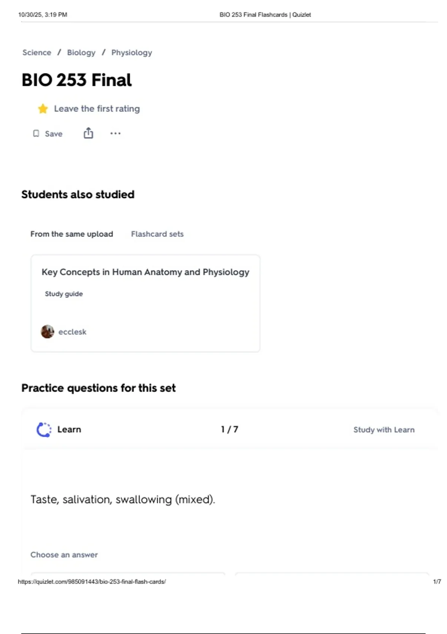This screenshot has height=634, width=447.
Task: Open the Biology breadcrumb link
Action: (81, 53)
